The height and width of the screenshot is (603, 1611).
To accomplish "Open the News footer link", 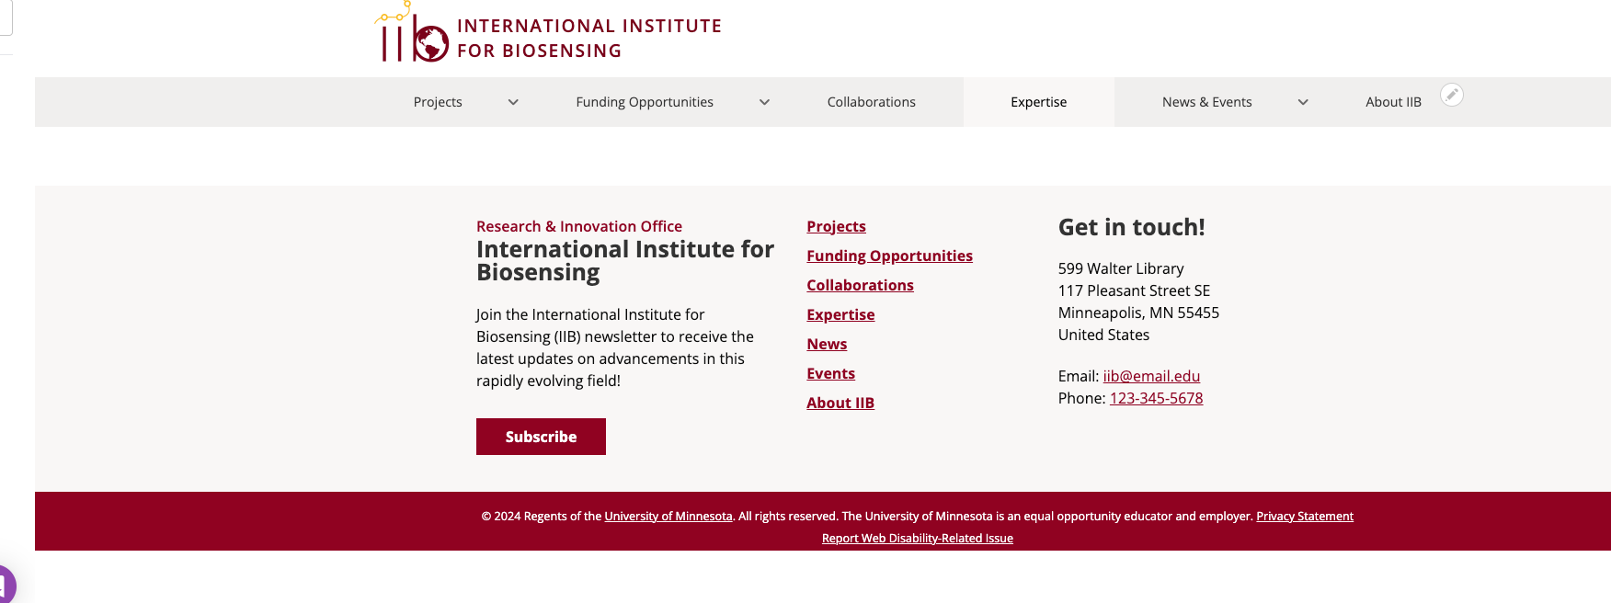I will coord(827,344).
